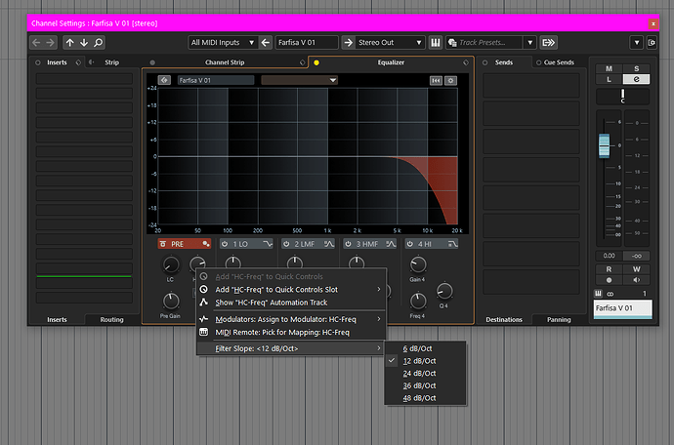Mute the channel with the M button
This screenshot has width=674, height=445.
609,68
